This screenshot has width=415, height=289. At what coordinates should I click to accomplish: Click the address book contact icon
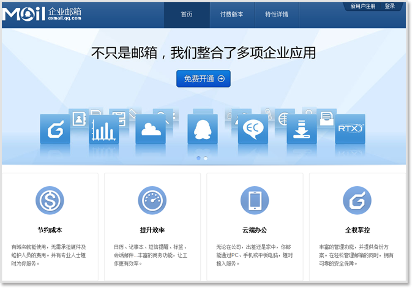pyautogui.click(x=78, y=119)
